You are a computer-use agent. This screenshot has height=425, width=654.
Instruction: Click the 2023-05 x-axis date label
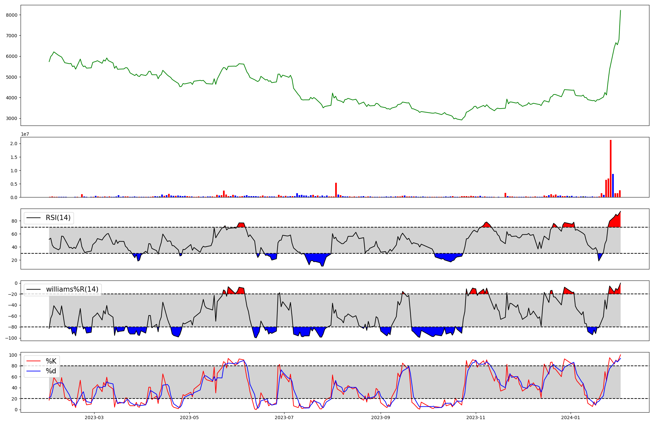[x=189, y=417]
